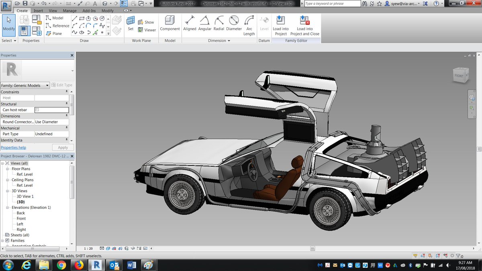Click the Apply button in Properties
Viewport: 482px width, 271px height.
[63, 147]
